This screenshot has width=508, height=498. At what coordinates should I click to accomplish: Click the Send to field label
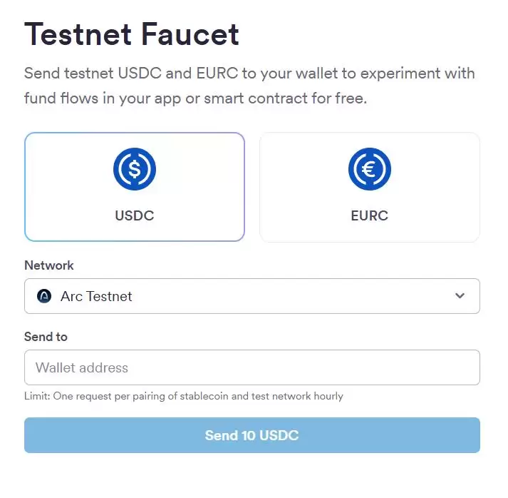point(46,337)
